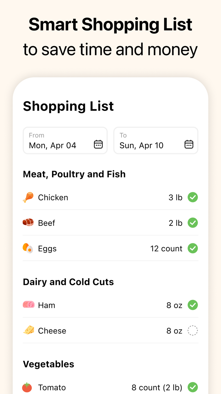Click the eggs icon in the meat section
221x394 pixels.
click(x=28, y=248)
